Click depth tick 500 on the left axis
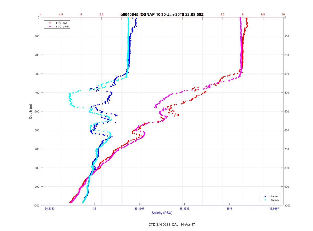313x231 pixels. 37,111
